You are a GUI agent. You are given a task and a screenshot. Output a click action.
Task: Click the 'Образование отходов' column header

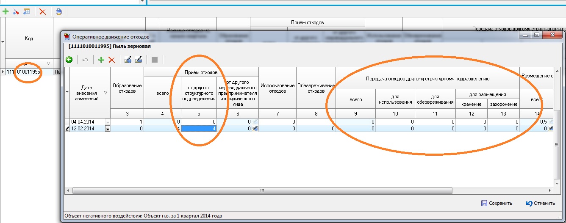(127, 88)
